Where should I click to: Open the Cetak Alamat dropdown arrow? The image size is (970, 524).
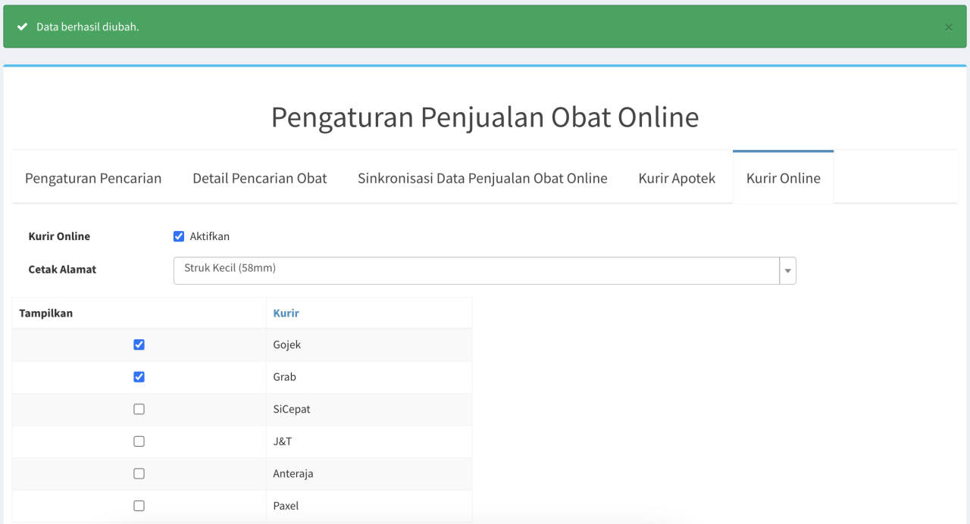(787, 271)
